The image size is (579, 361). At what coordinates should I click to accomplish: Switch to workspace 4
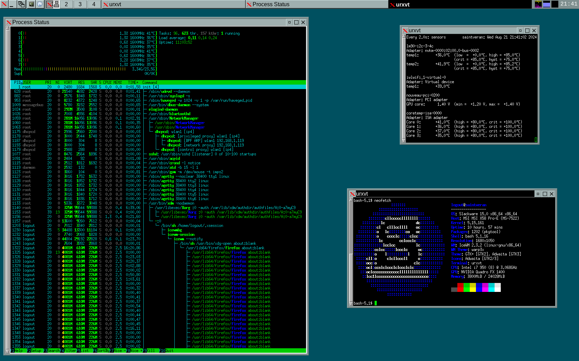coord(94,4)
